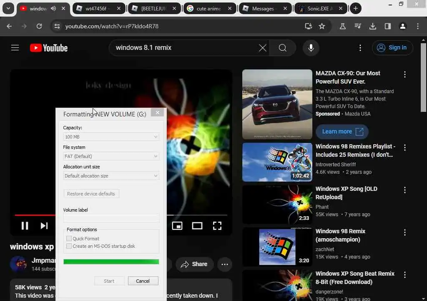Enable miniplayer mode

(x=177, y=226)
